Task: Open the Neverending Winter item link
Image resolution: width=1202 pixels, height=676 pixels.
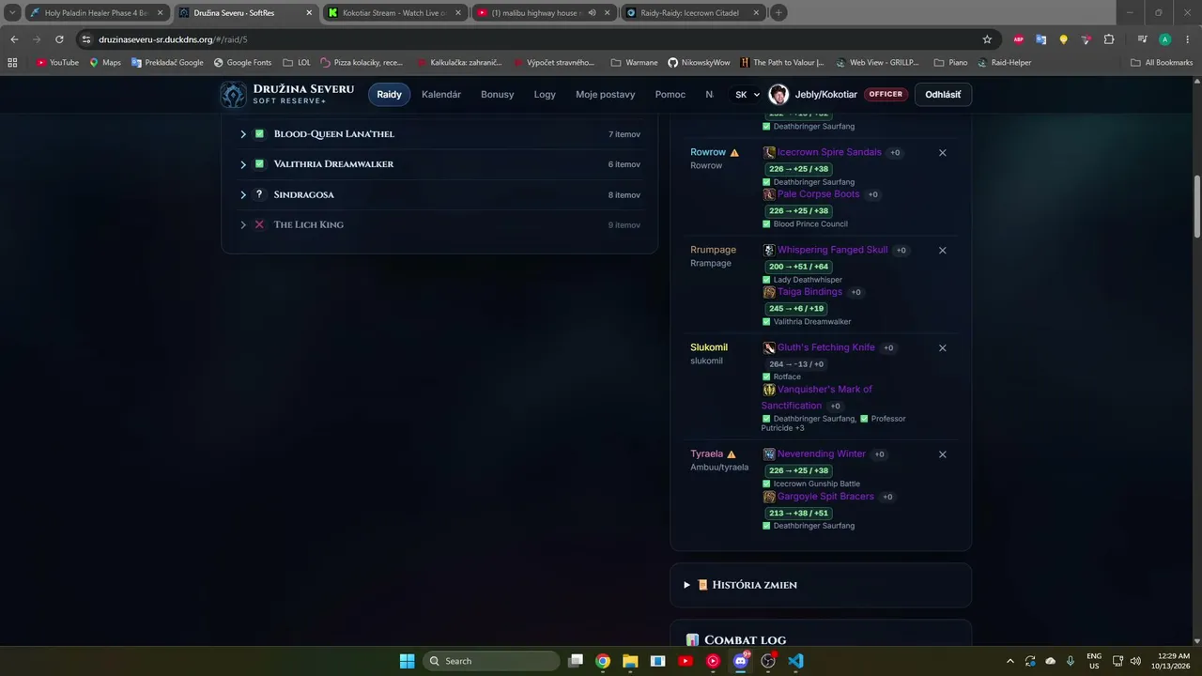Action: pyautogui.click(x=821, y=453)
